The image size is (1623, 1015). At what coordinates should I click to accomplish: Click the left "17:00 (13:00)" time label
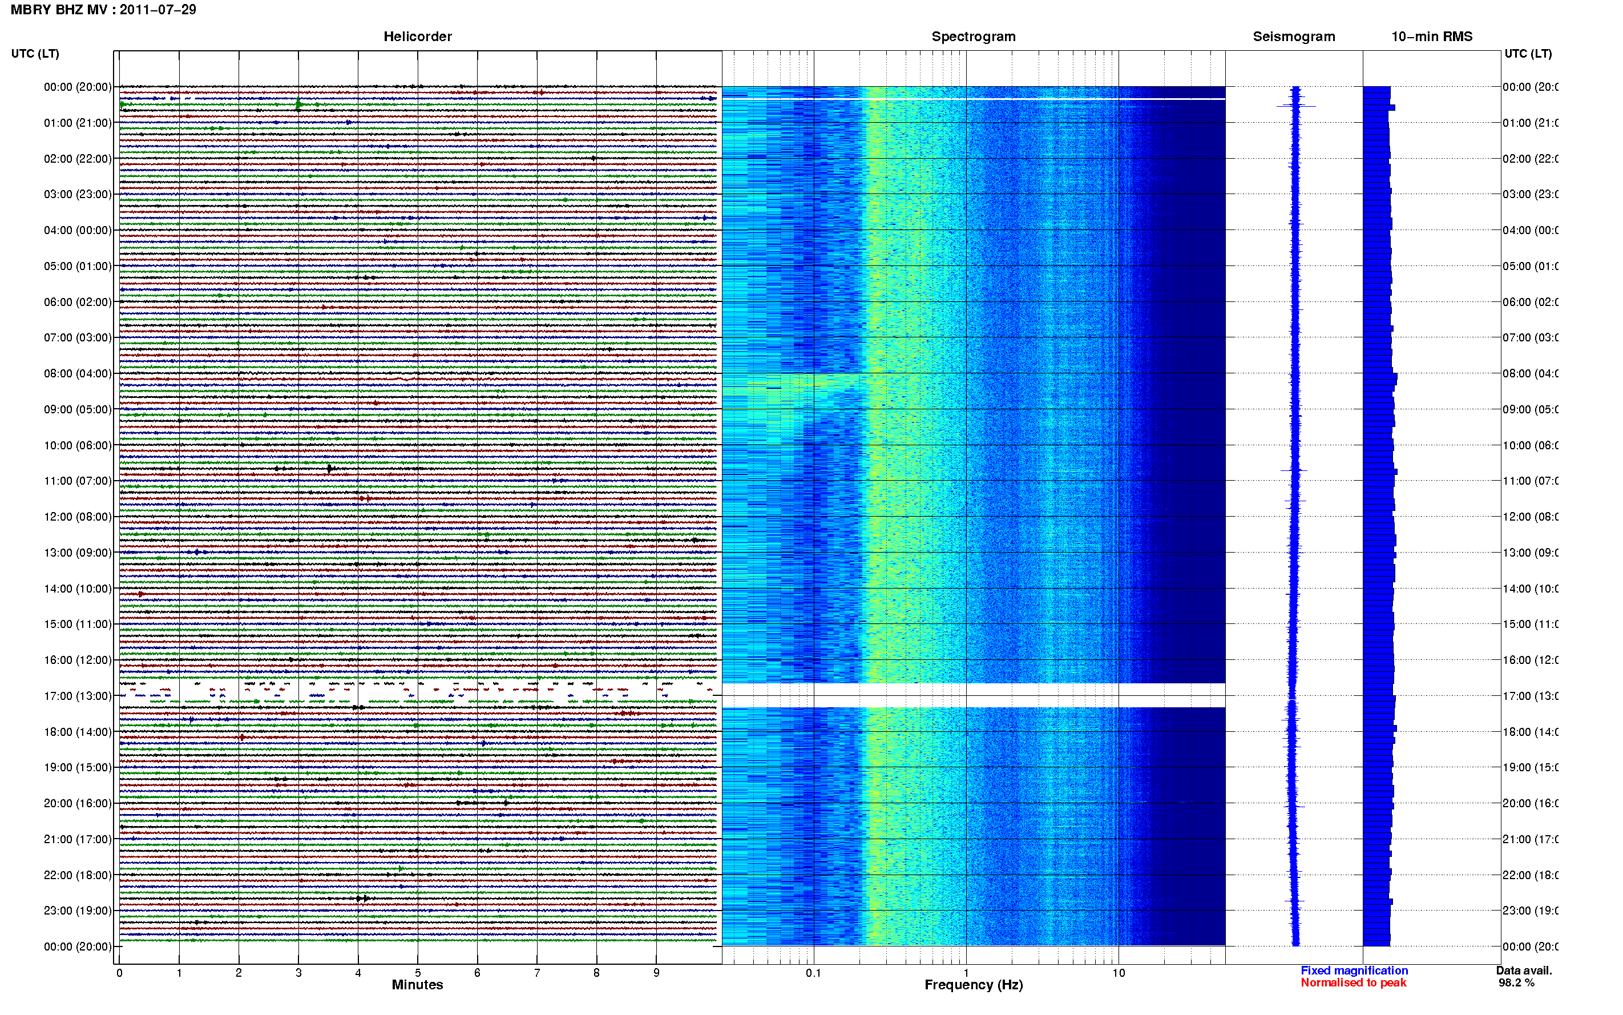[x=78, y=696]
